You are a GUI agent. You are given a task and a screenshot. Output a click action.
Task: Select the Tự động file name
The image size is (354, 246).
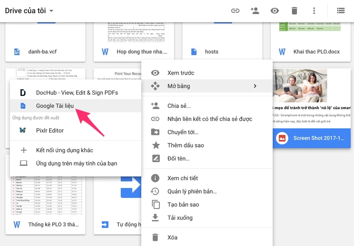pyautogui.click(x=129, y=224)
